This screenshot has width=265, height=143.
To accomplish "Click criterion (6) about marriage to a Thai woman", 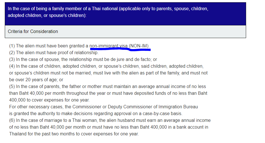I will 110,120.
